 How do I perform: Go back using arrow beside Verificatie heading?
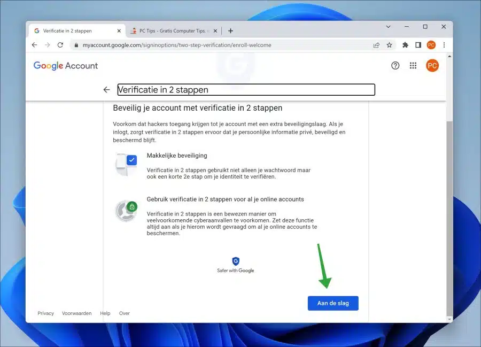tap(106, 90)
